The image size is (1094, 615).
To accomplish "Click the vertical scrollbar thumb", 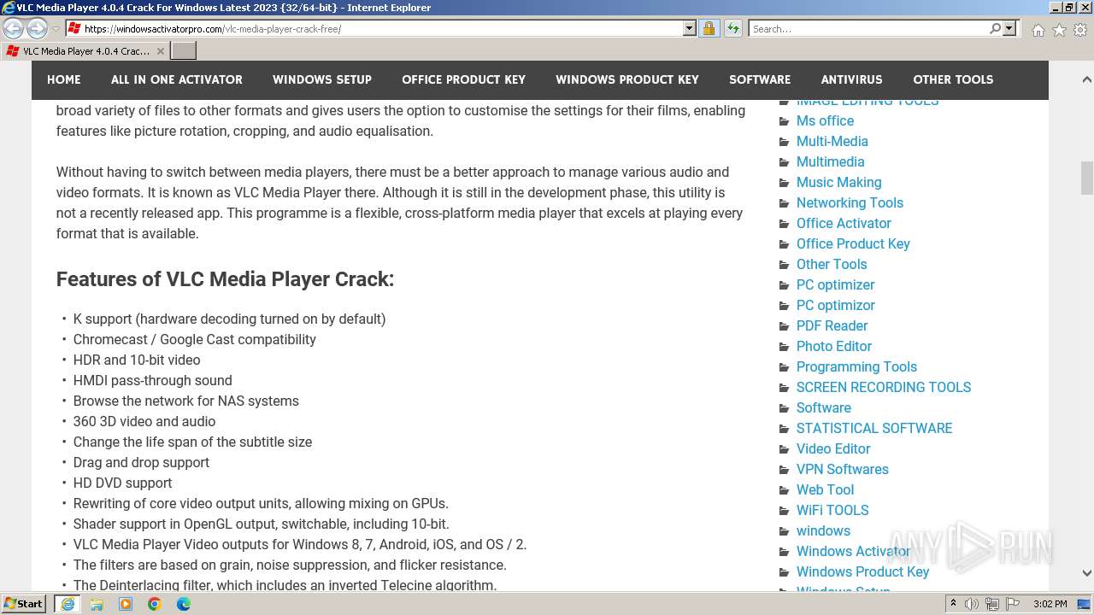I will tap(1087, 178).
